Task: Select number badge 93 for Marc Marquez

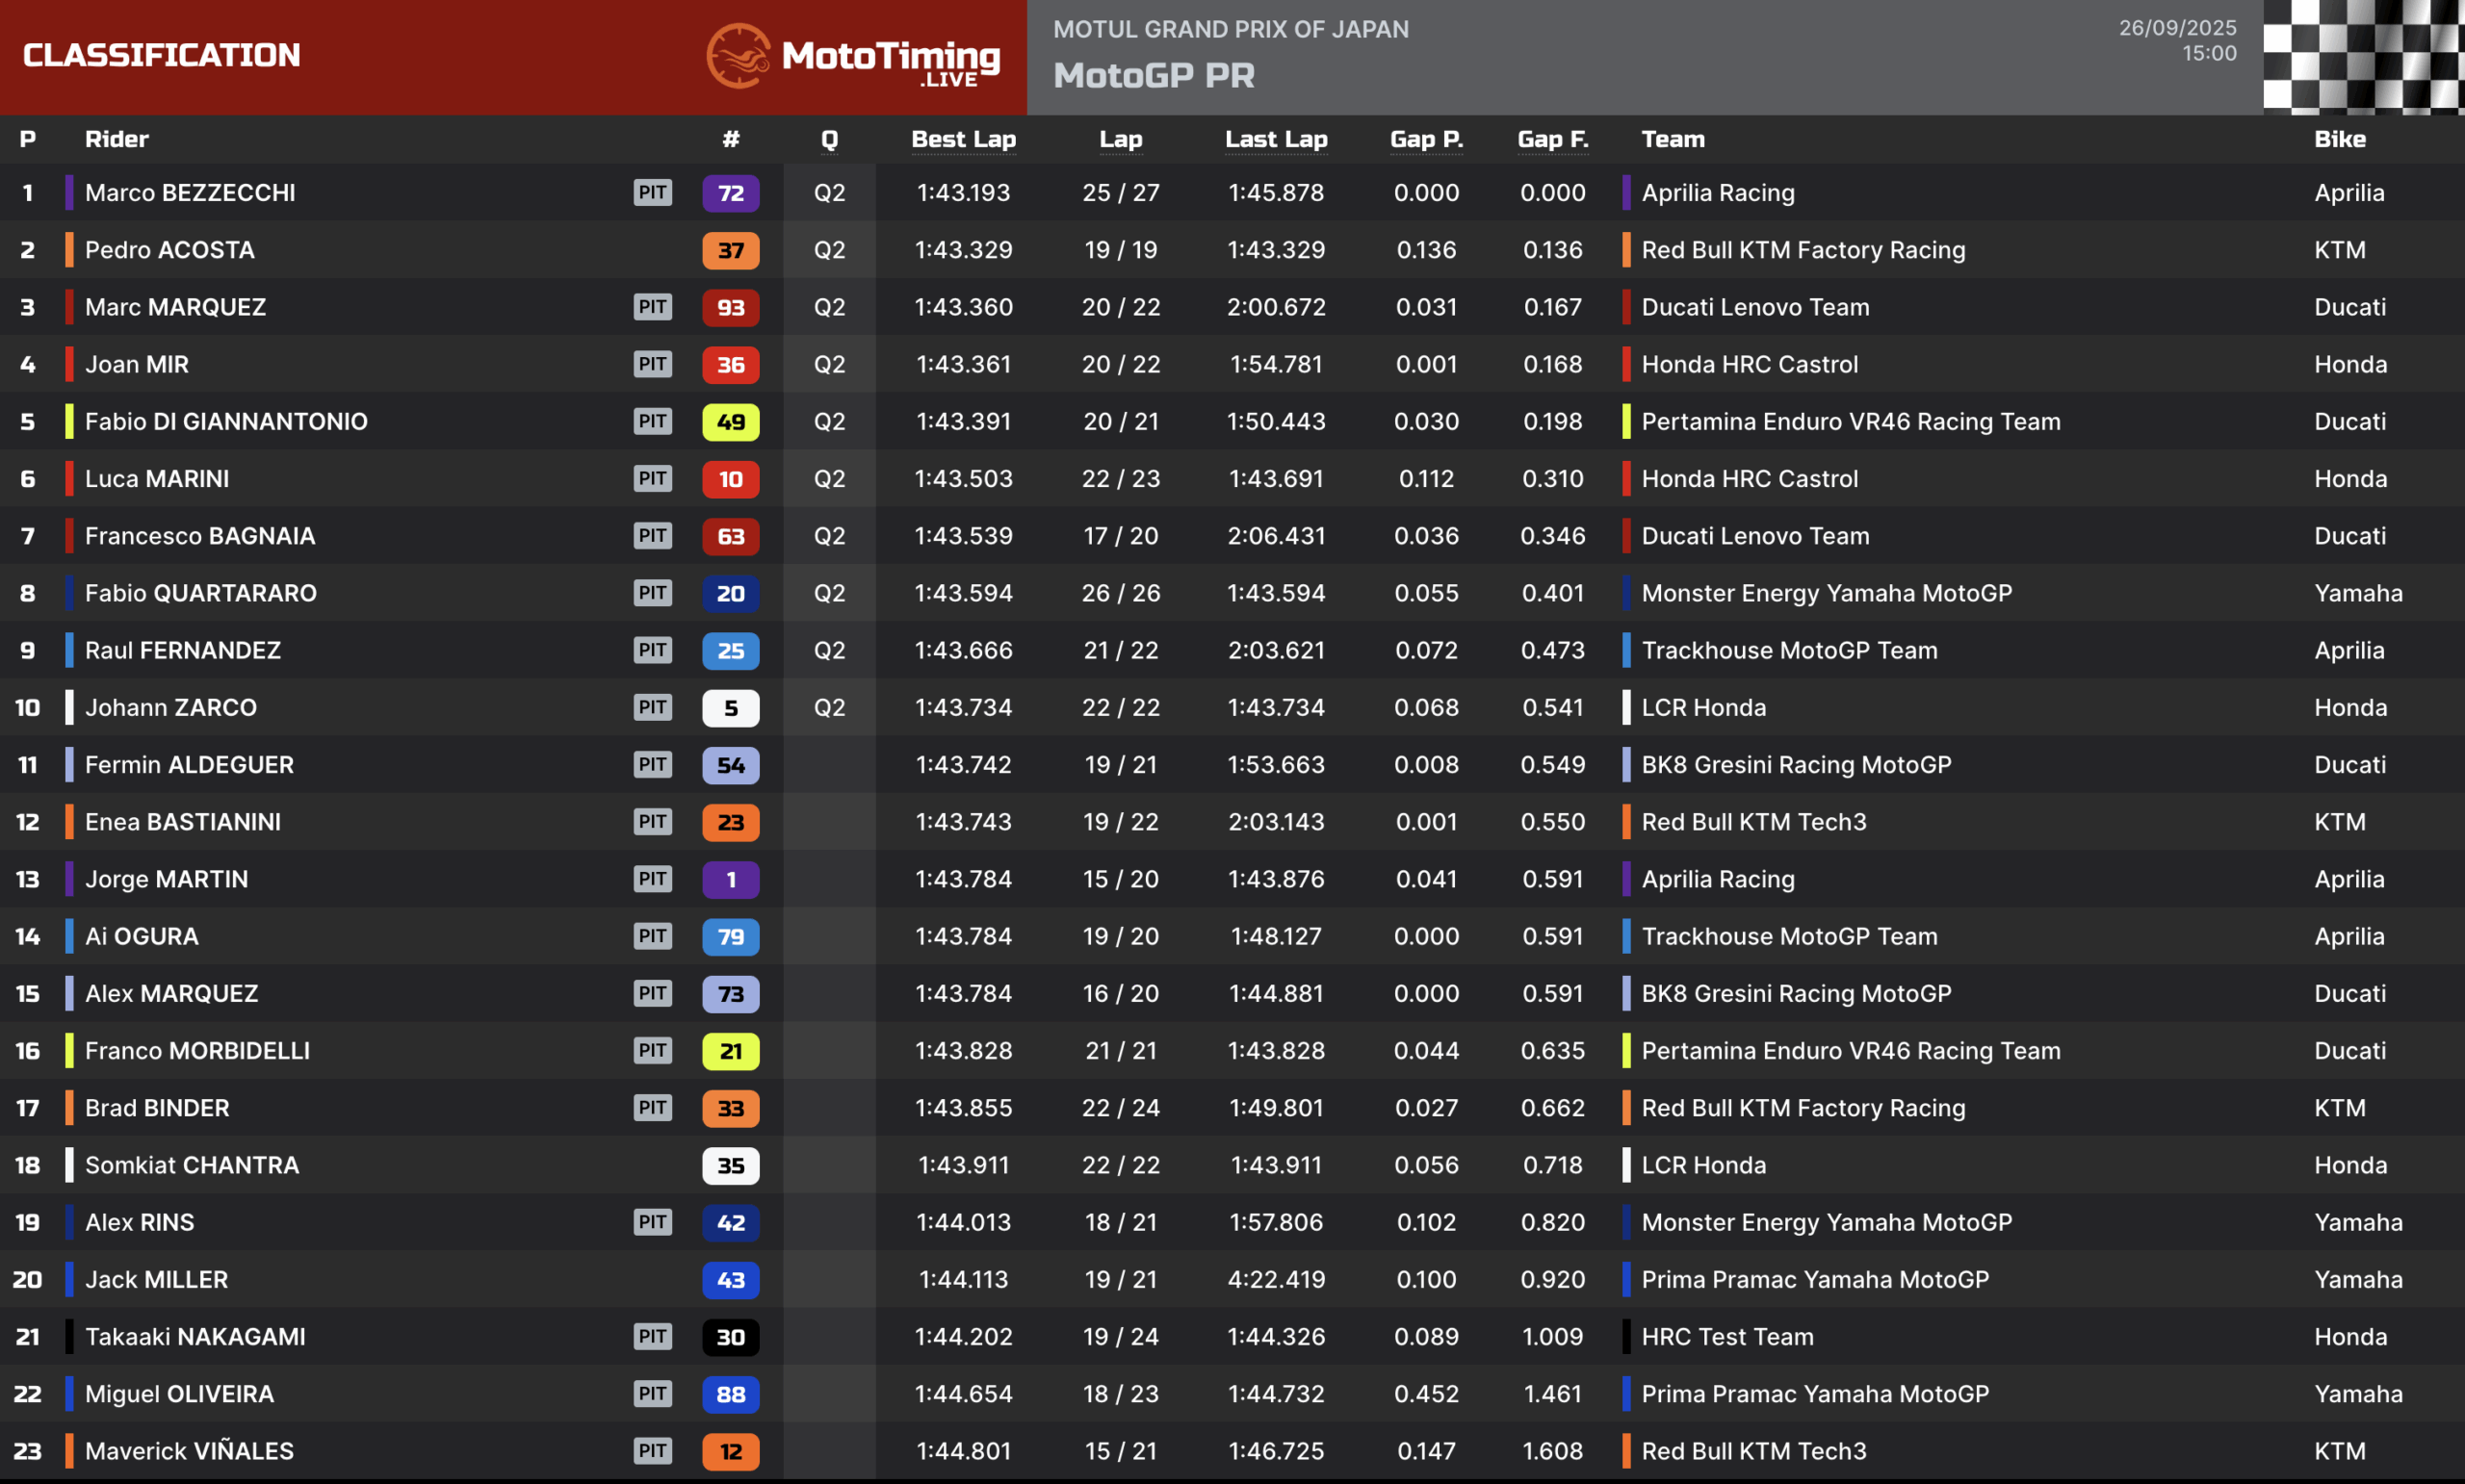Action: (730, 307)
